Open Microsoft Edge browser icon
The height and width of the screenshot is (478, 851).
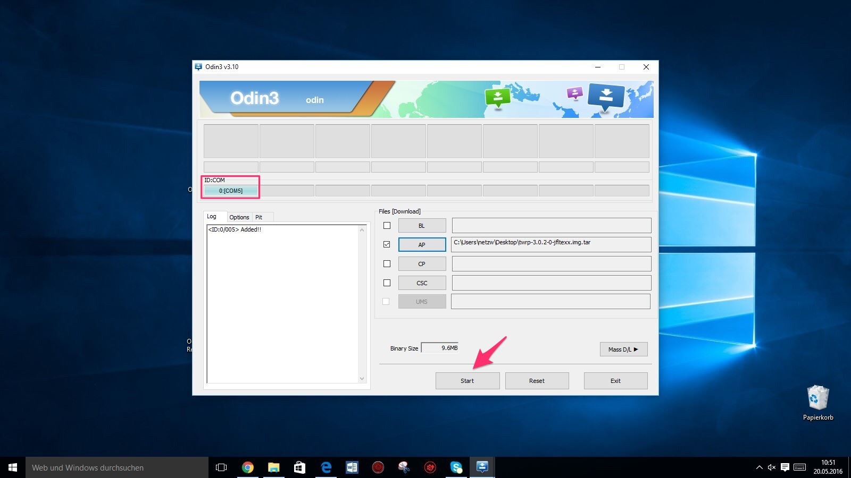(x=326, y=467)
